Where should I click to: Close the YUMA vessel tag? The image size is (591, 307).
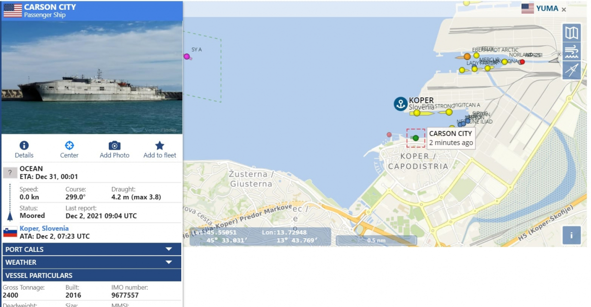564,9
